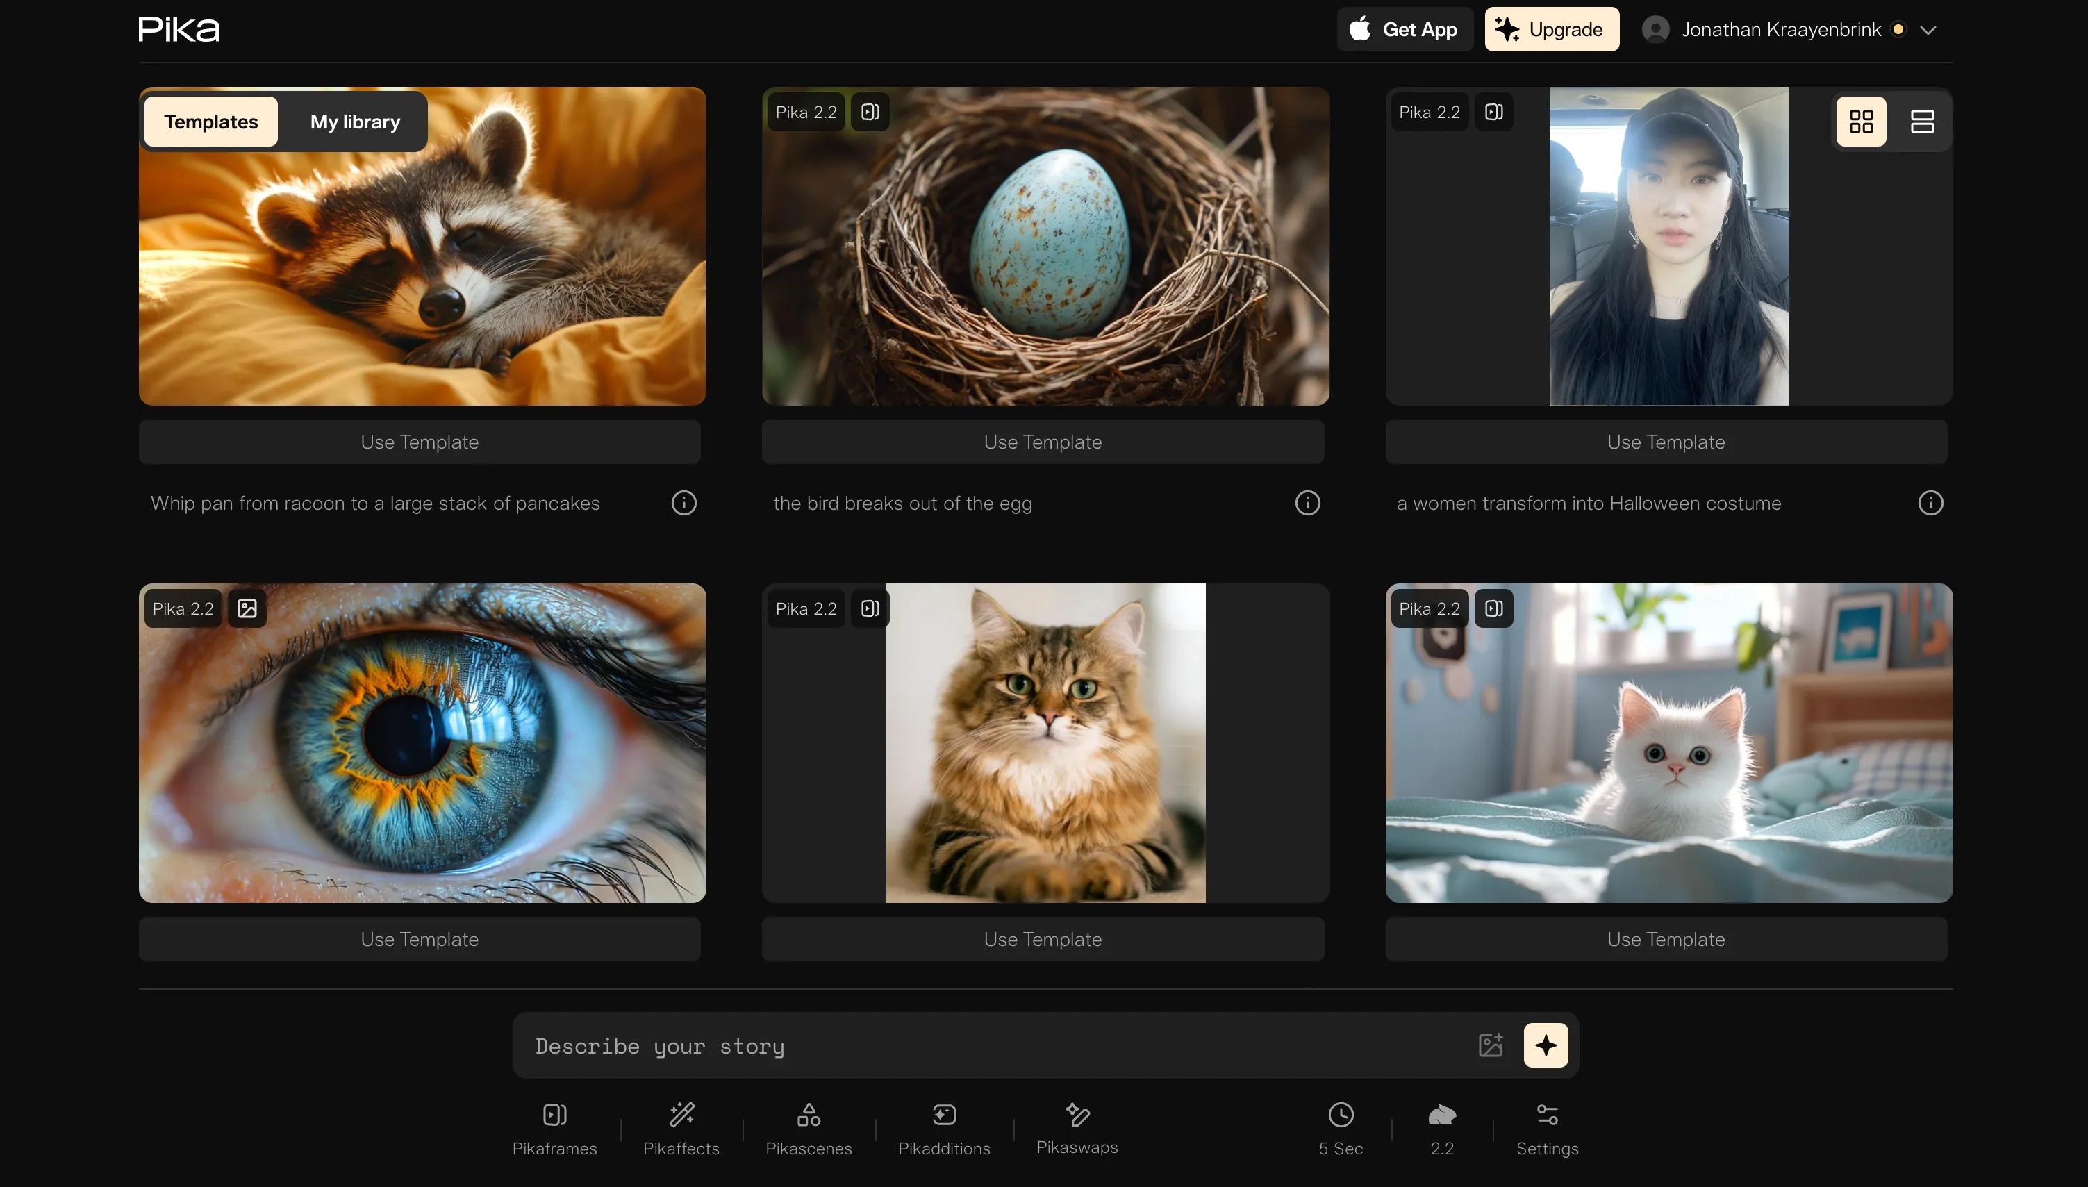Select the Pikascenes option
The height and width of the screenshot is (1187, 2088).
point(808,1129)
